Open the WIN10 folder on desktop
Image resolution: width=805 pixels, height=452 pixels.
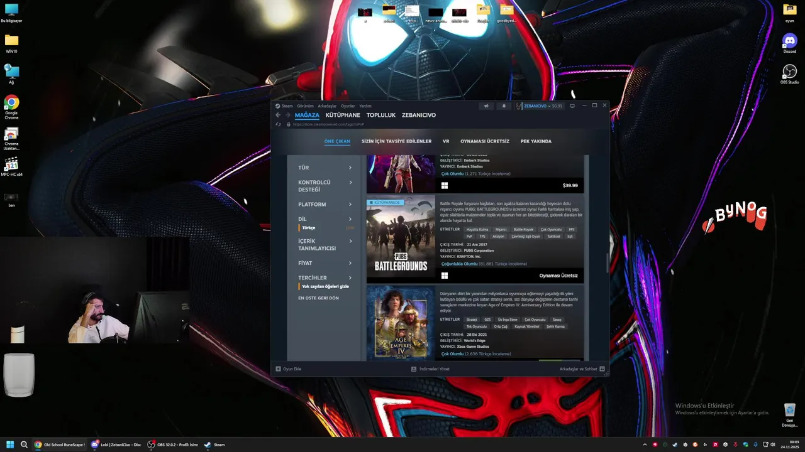point(11,43)
